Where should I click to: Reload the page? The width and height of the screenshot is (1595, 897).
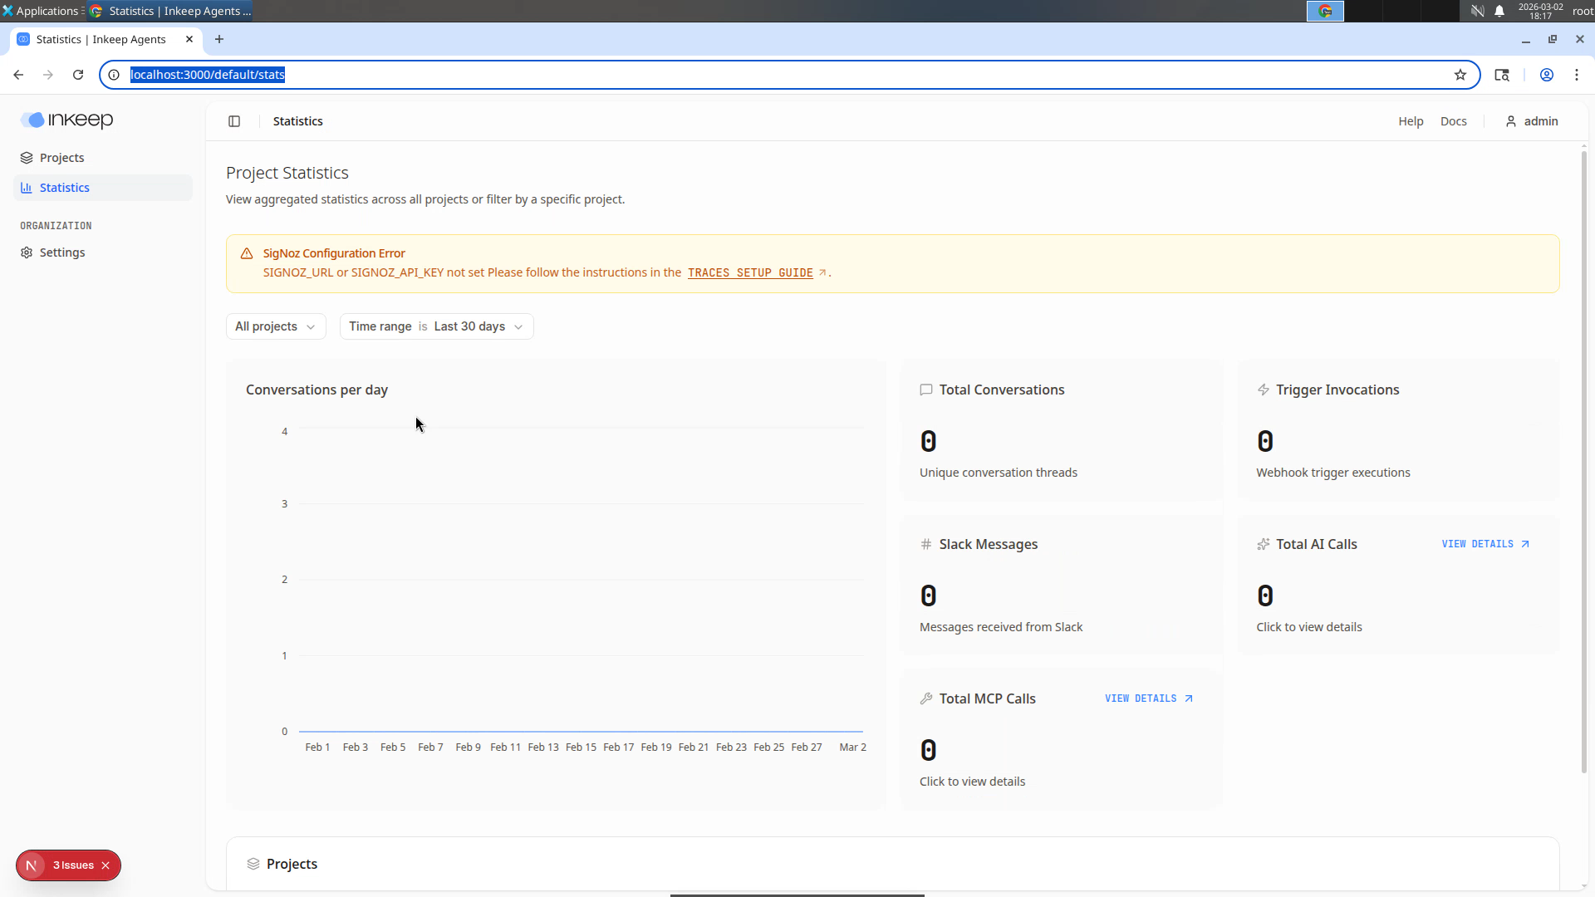[x=78, y=75]
